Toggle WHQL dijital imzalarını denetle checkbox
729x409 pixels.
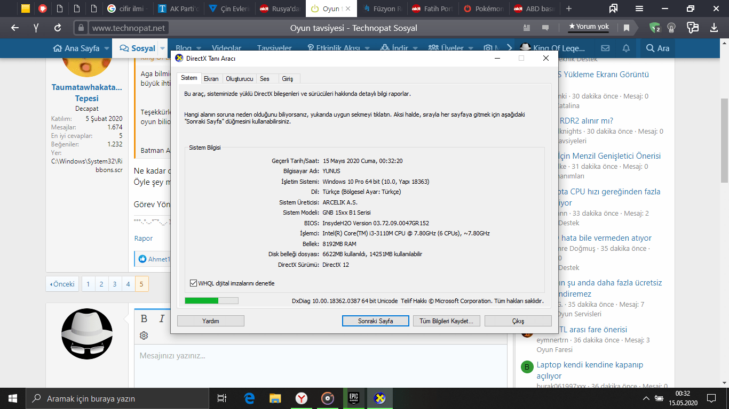click(x=194, y=283)
